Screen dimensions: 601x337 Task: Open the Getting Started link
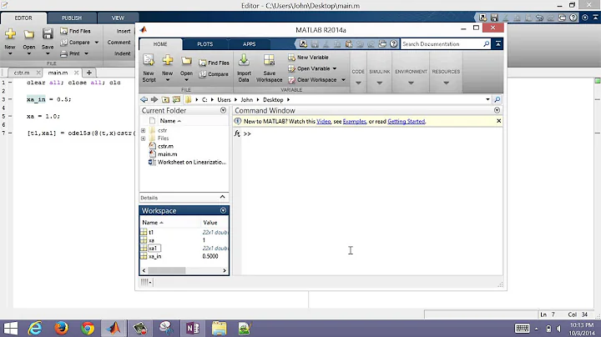[407, 122]
